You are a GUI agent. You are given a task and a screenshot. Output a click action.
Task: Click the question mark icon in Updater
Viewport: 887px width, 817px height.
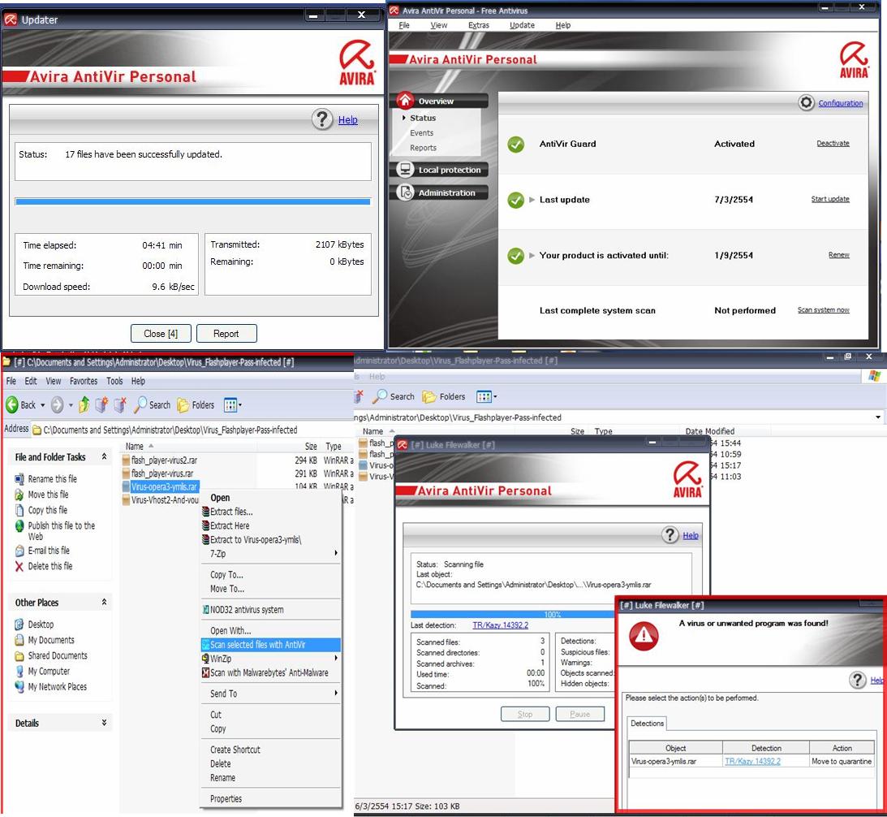click(322, 119)
